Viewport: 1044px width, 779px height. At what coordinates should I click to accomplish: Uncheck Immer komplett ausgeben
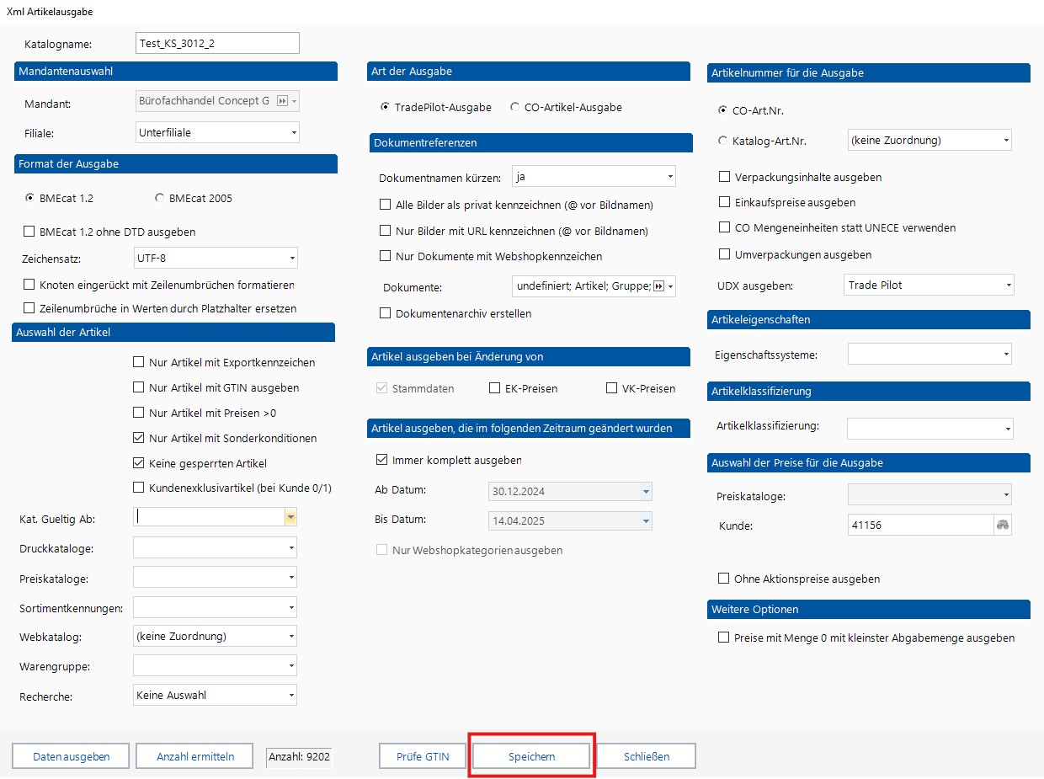(x=381, y=461)
